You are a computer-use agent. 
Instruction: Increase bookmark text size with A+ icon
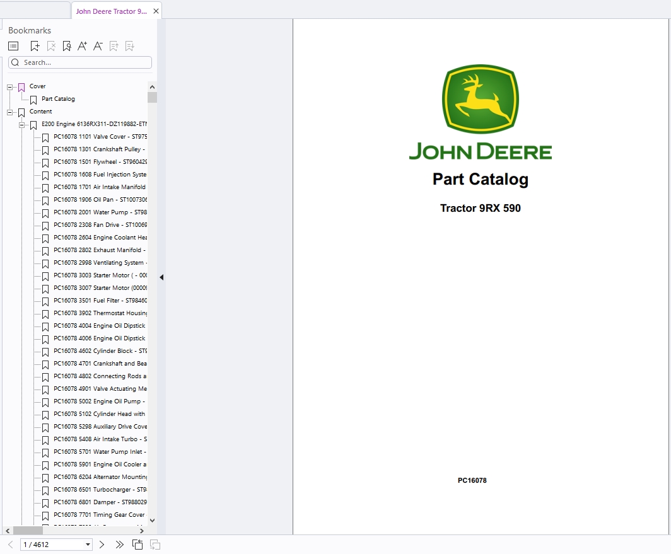click(82, 46)
